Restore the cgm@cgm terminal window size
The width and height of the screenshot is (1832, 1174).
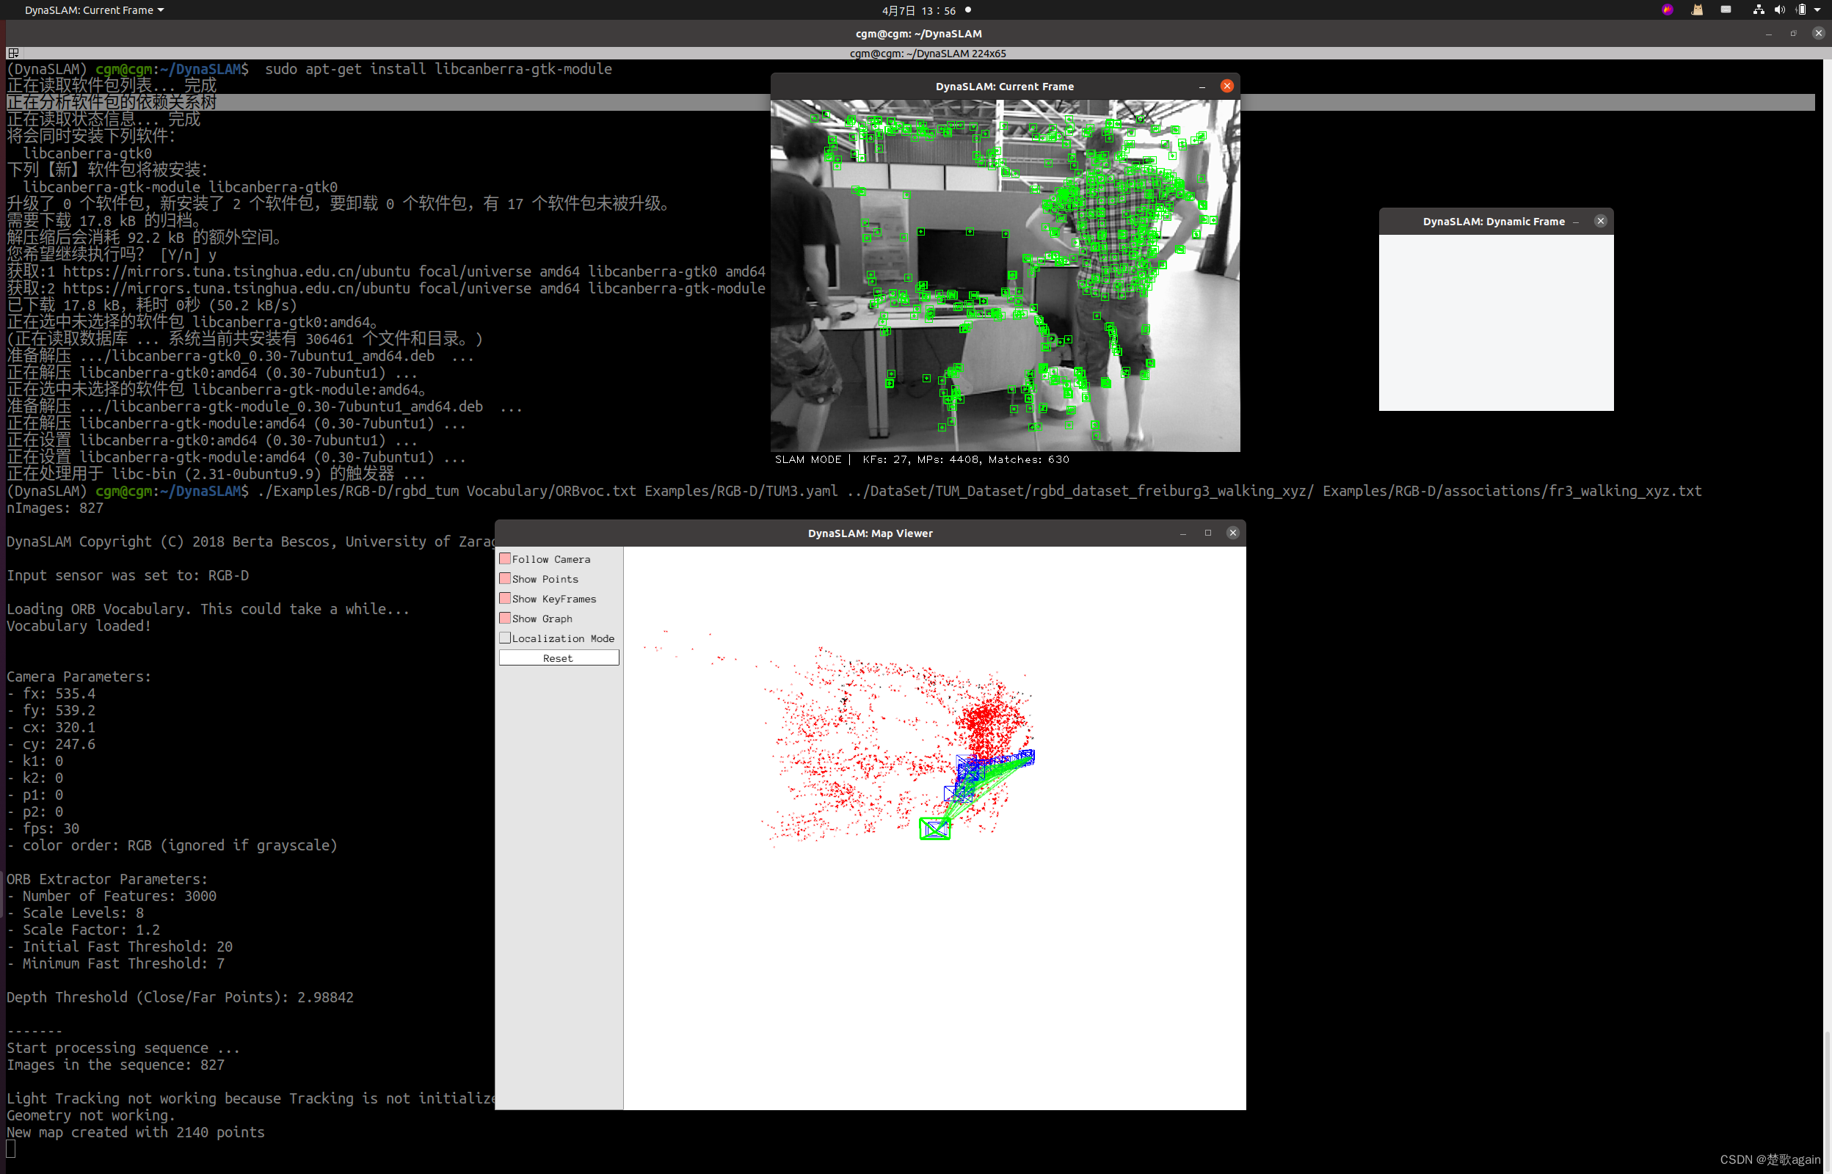point(1793,34)
